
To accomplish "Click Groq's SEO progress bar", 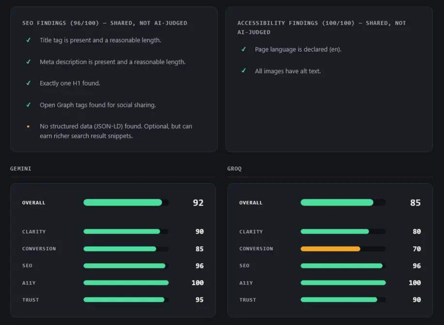I will [x=343, y=266].
